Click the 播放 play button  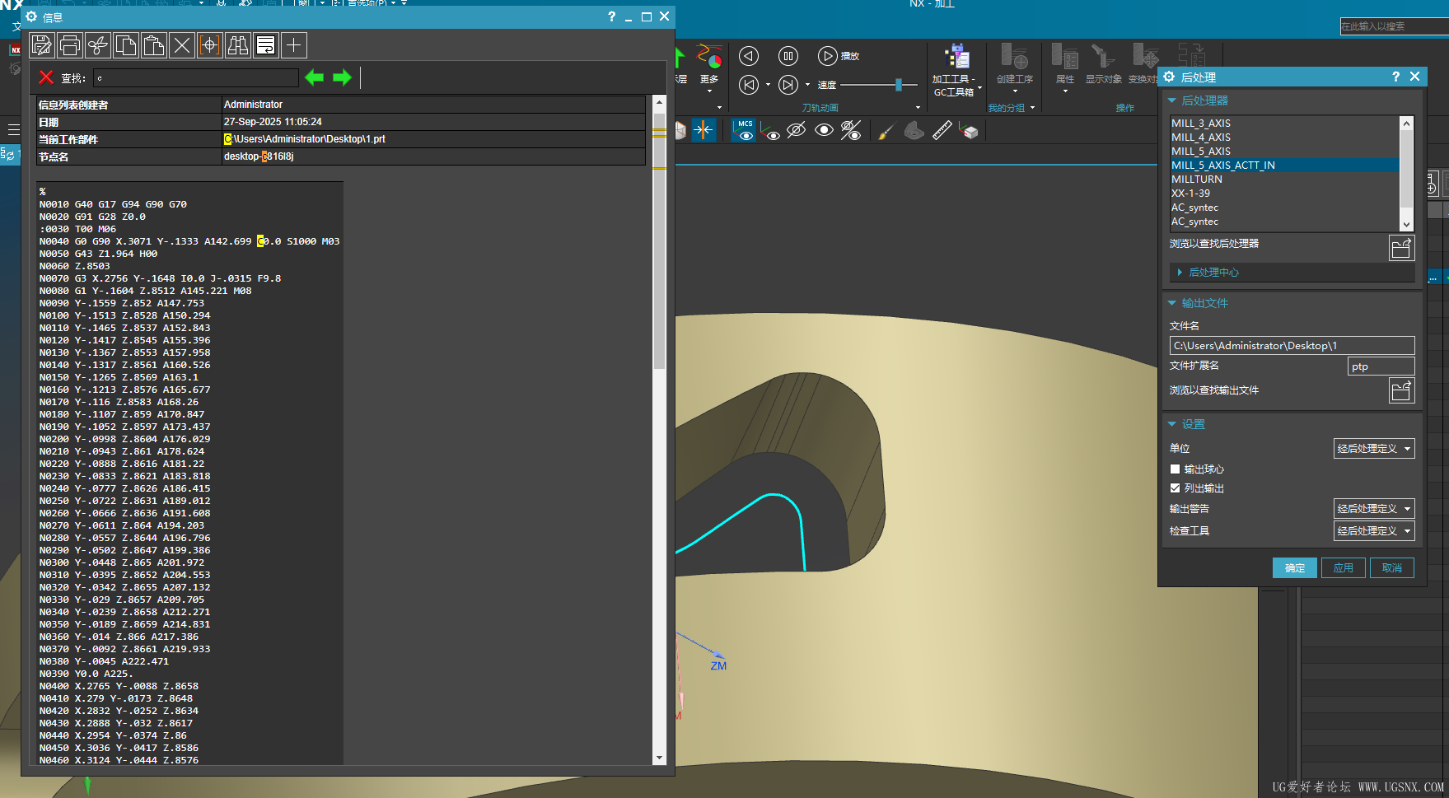coord(839,56)
